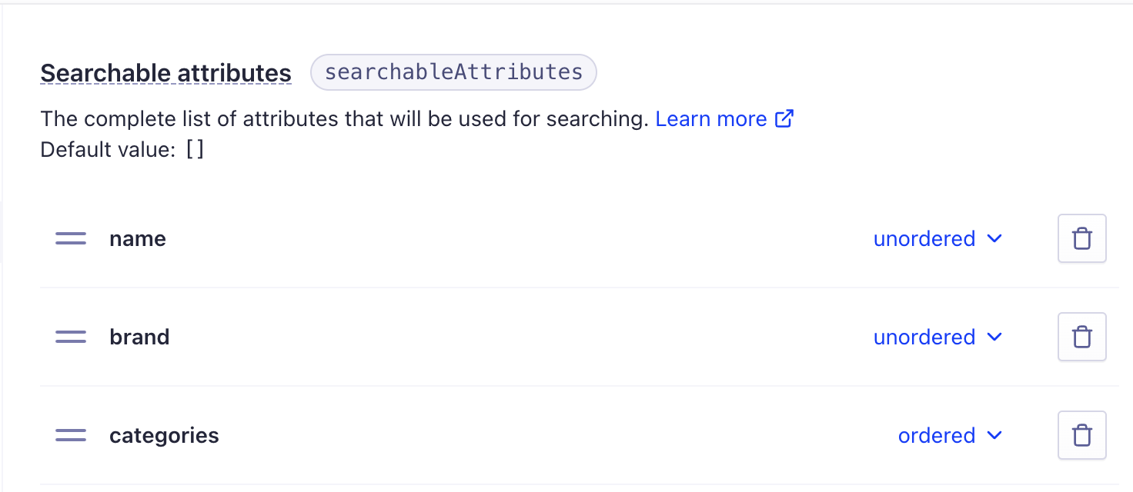
Task: Open the unordered dropdown for name
Action: click(x=937, y=239)
